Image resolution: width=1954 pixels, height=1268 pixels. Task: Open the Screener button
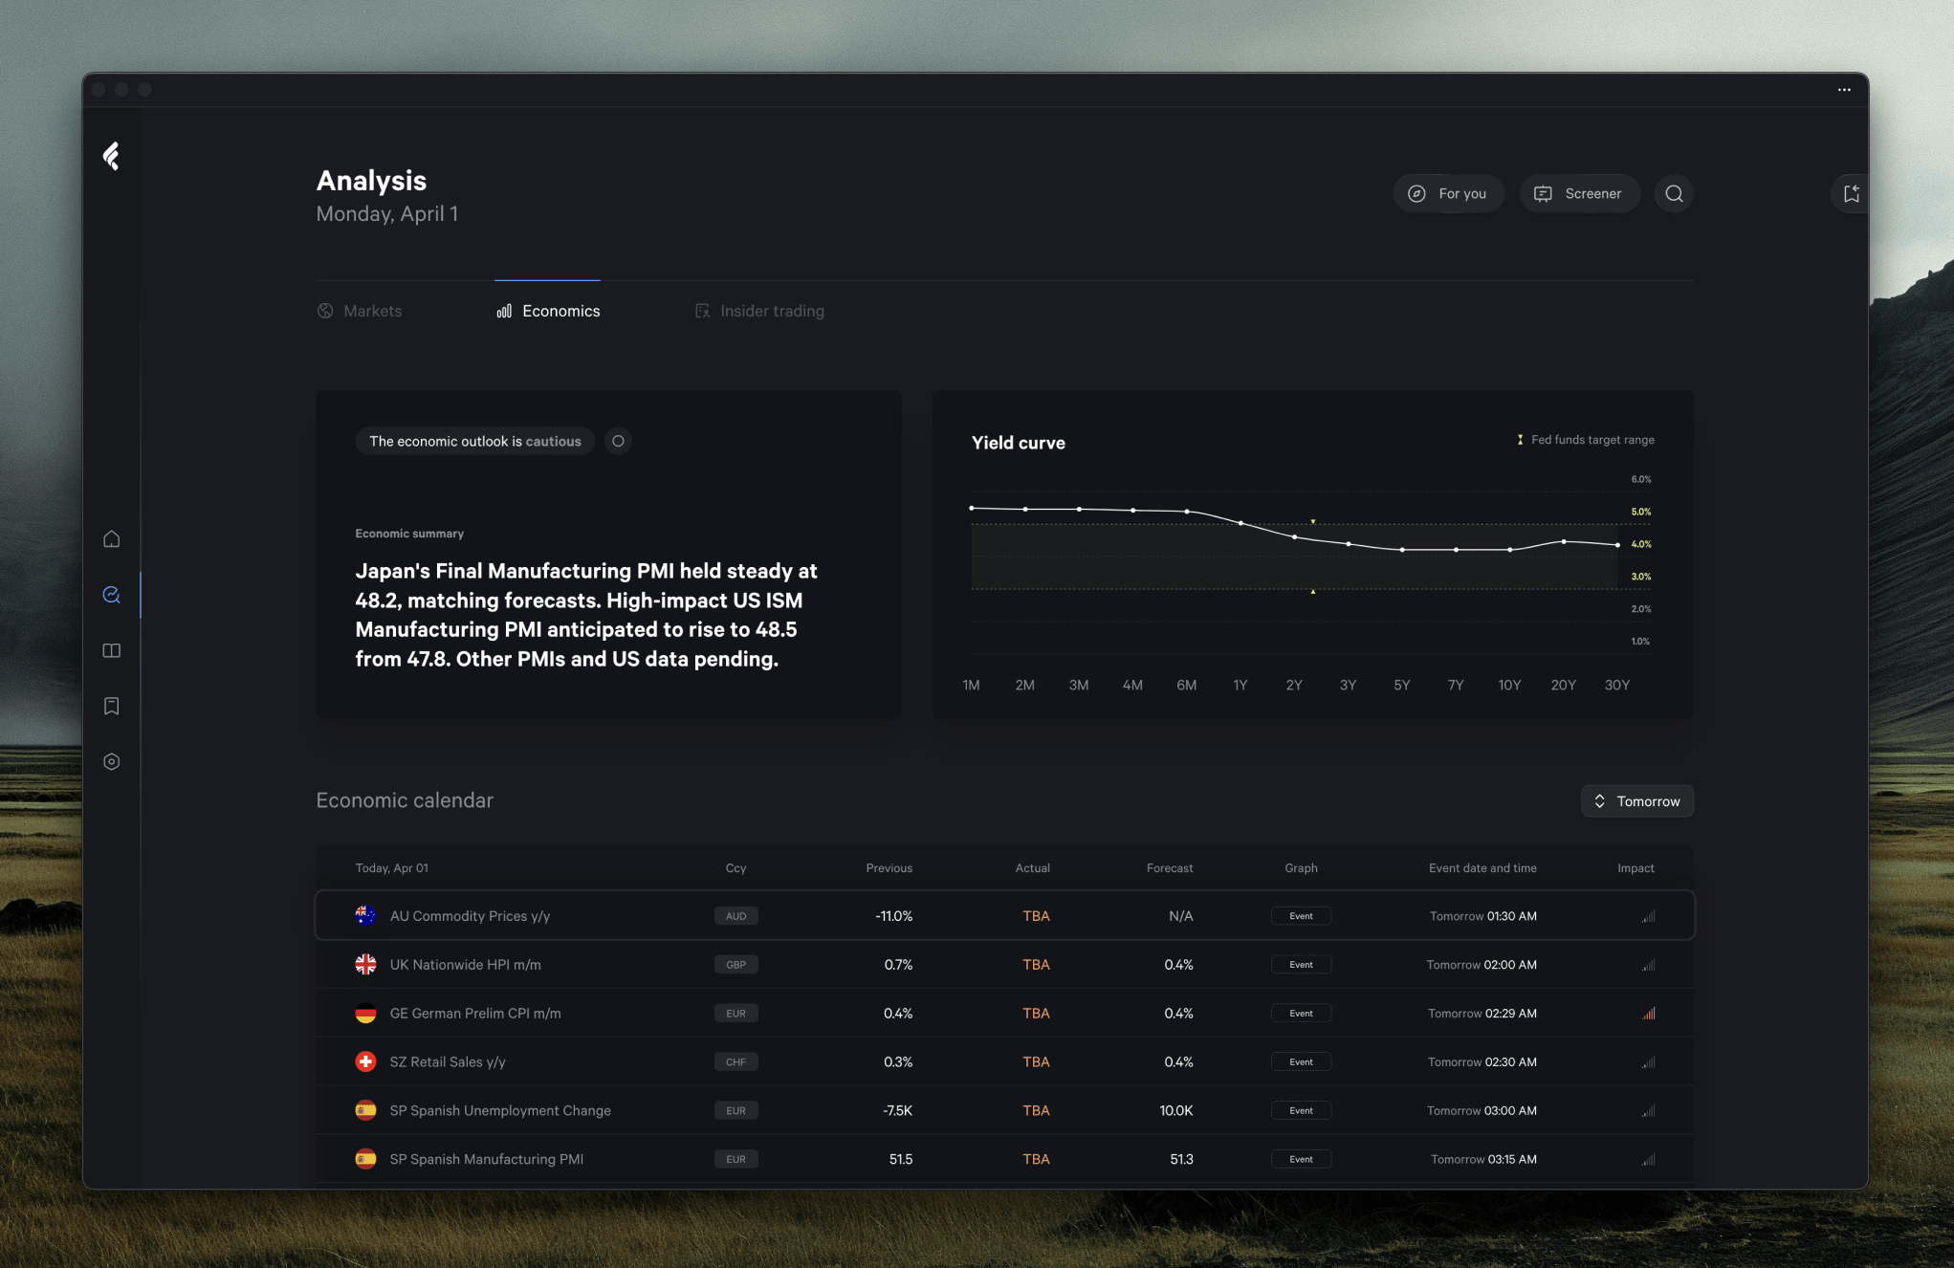pos(1579,194)
